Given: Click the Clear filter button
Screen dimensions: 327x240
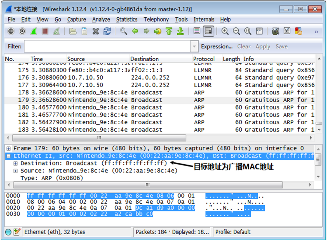Looking at the screenshot, I should [x=244, y=46].
